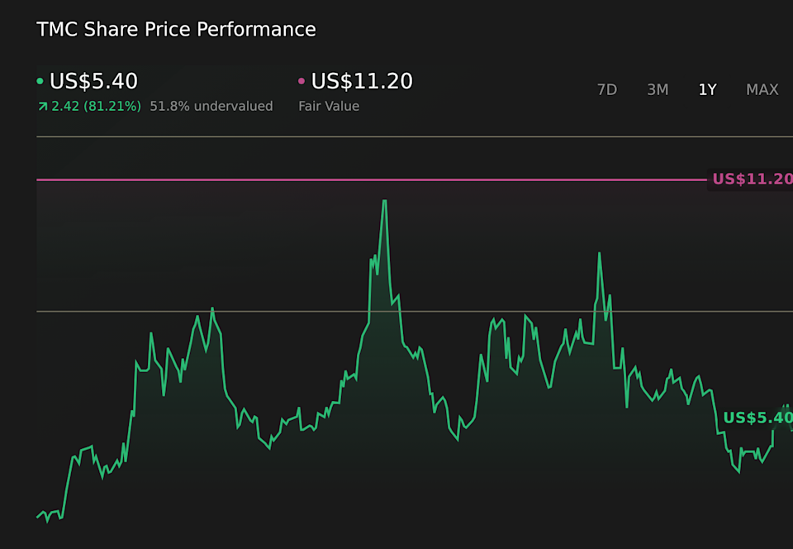Click the green up-arrow change icon
The width and height of the screenshot is (793, 549).
[42, 107]
